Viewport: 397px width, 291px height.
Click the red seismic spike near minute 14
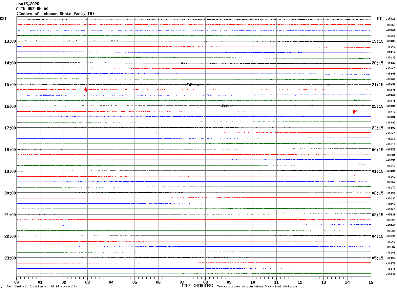coord(354,111)
